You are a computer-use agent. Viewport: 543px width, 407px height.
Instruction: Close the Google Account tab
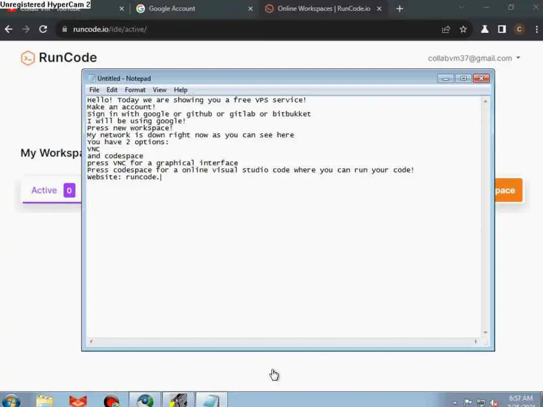[250, 8]
